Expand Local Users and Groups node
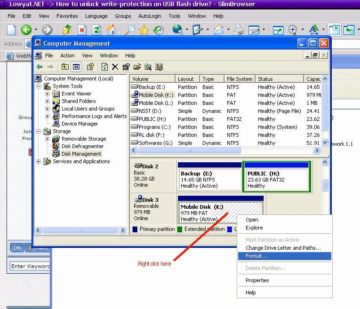 click(47, 109)
